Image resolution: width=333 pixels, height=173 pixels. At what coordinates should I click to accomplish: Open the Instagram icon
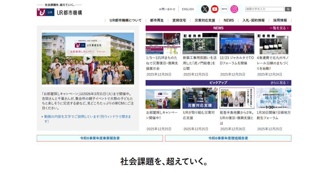tap(234, 9)
